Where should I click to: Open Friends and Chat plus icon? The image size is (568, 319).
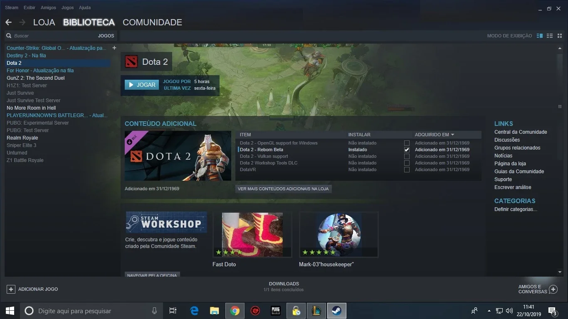click(553, 289)
